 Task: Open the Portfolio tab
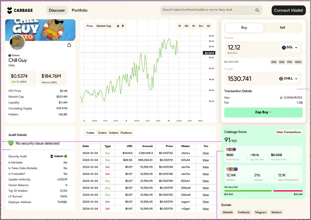[80, 10]
